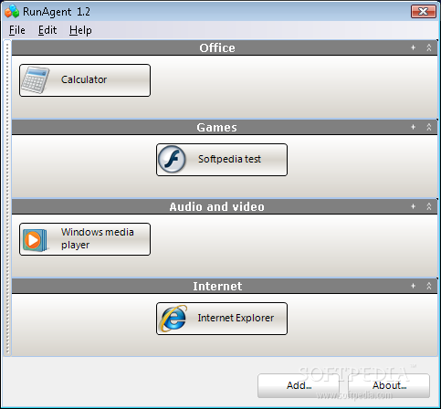Open the File menu
Viewport: 441px width, 409px height.
17,30
